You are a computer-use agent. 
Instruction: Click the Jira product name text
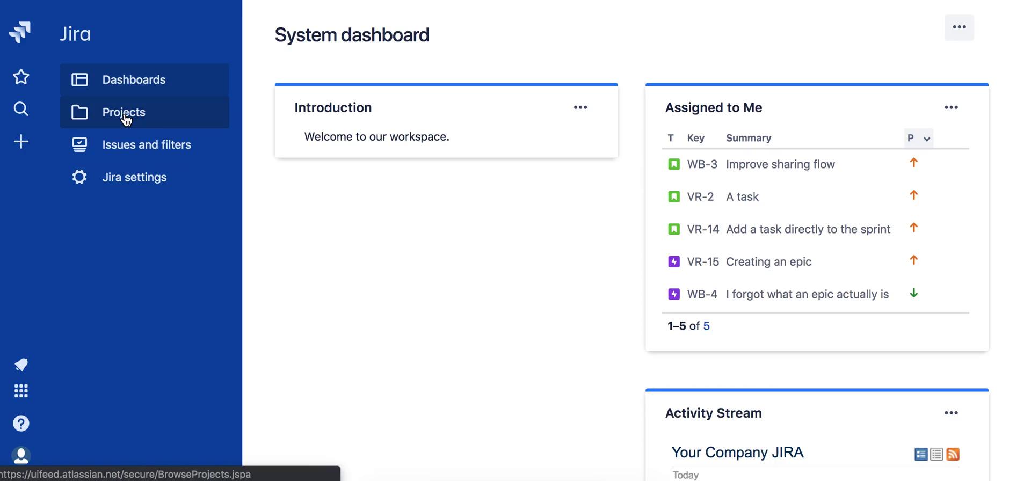[x=75, y=34]
